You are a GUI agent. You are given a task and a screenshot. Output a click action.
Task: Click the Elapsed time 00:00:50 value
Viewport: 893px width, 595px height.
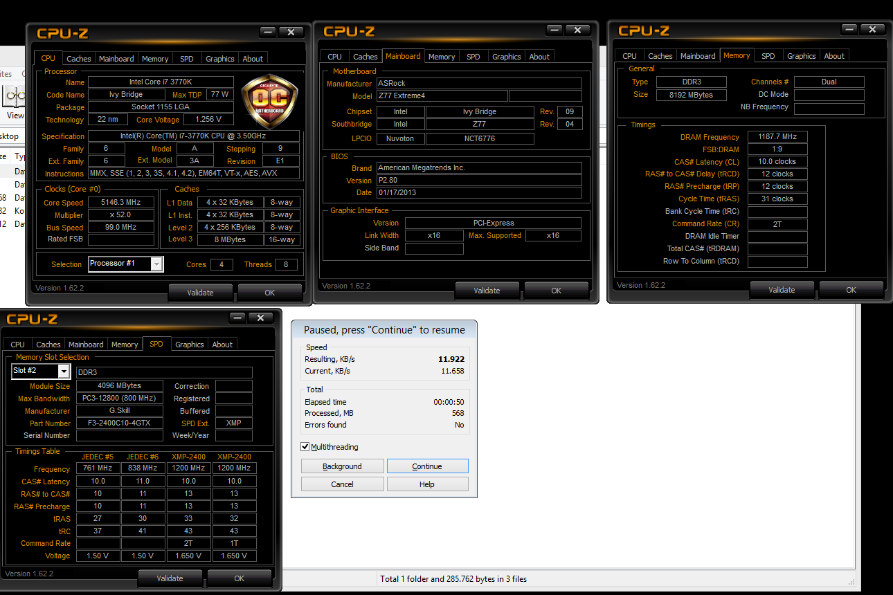pos(449,402)
